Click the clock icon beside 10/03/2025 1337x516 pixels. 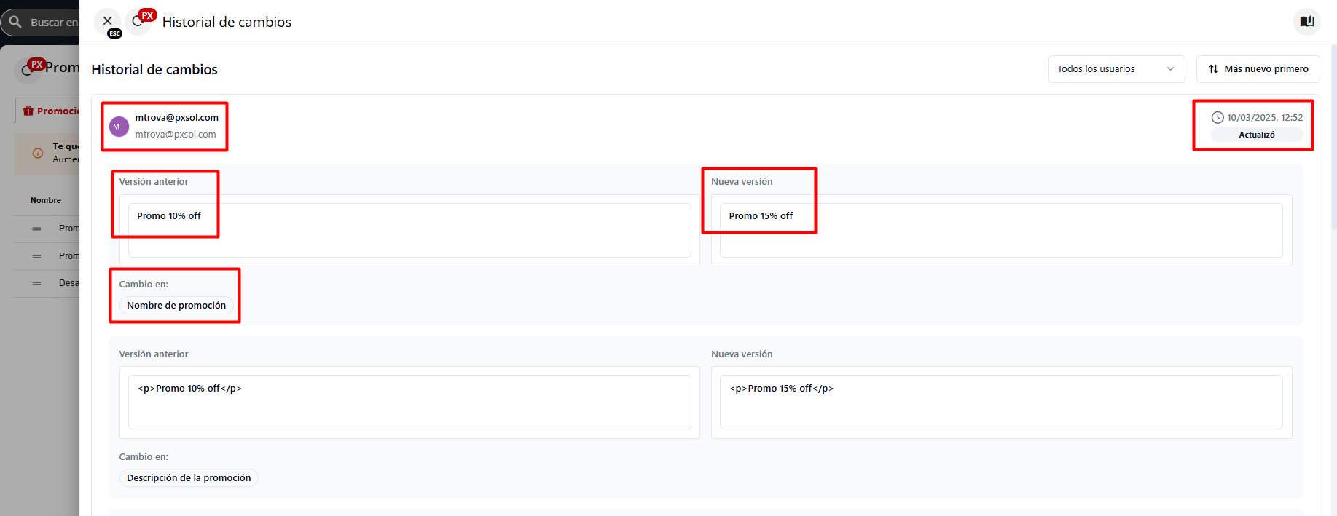(x=1217, y=117)
